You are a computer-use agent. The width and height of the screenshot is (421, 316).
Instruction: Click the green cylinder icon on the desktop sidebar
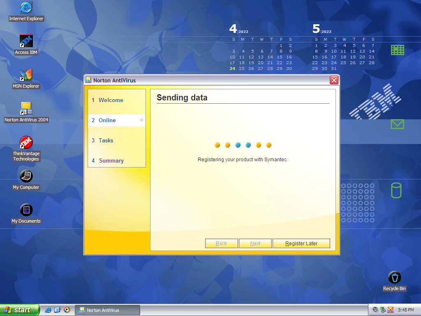pyautogui.click(x=396, y=191)
